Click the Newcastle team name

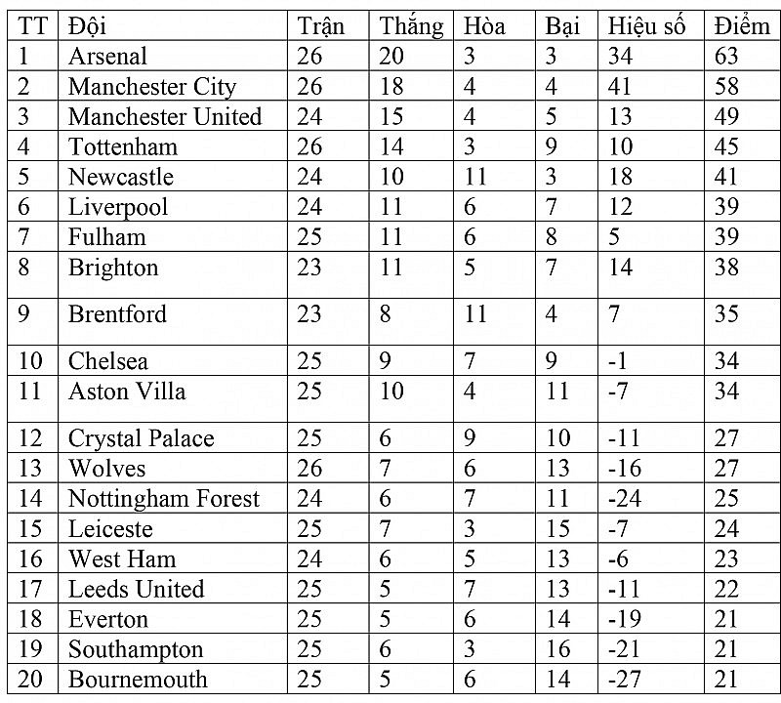(121, 178)
